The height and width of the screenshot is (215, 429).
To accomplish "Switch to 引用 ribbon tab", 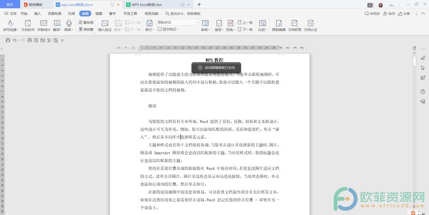I will pyautogui.click(x=71, y=13).
